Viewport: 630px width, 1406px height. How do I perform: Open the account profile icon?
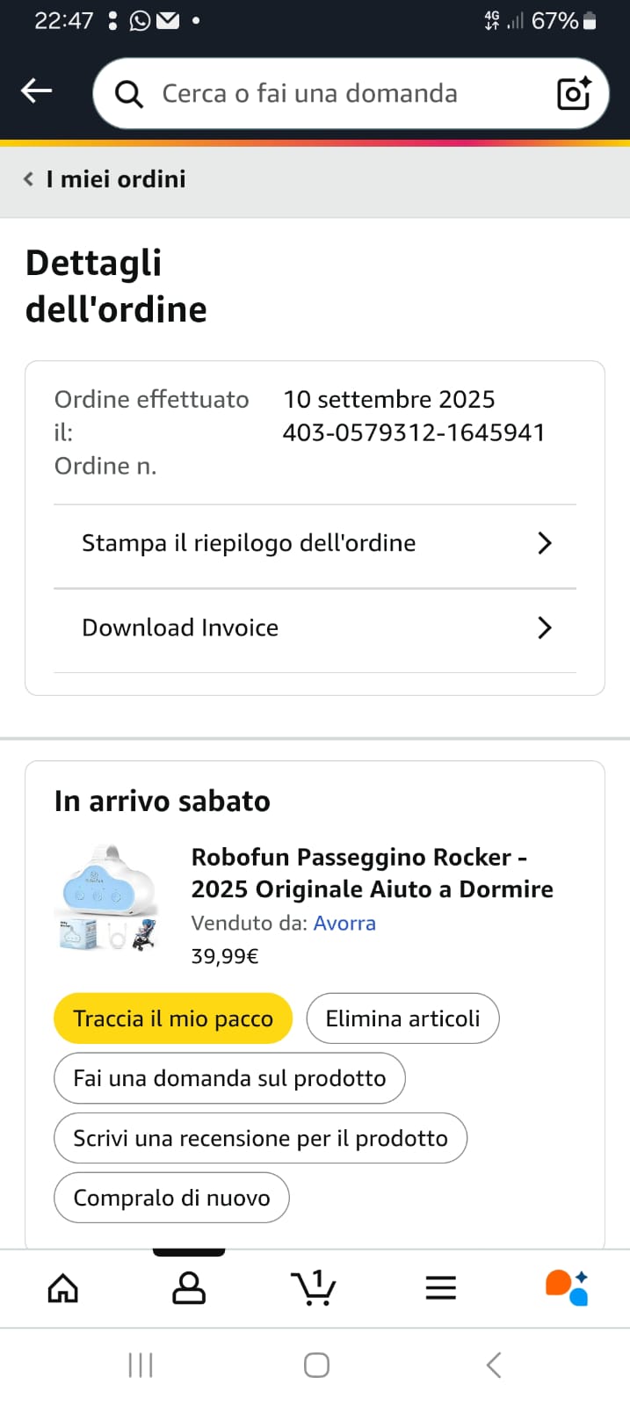tap(189, 1288)
